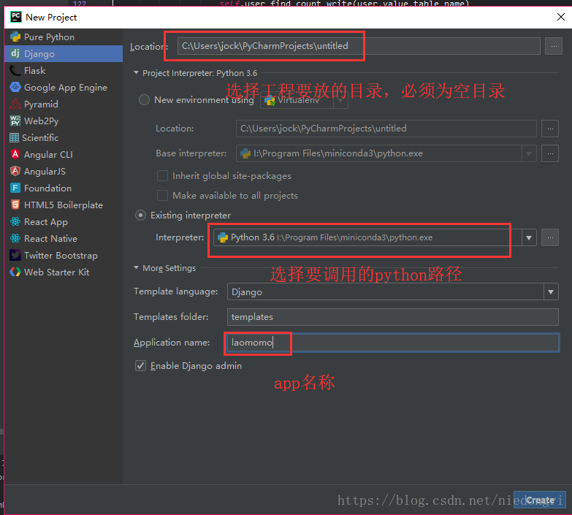Open Base interpreter dropdown arrow
Image resolution: width=572 pixels, height=515 pixels.
(x=529, y=153)
